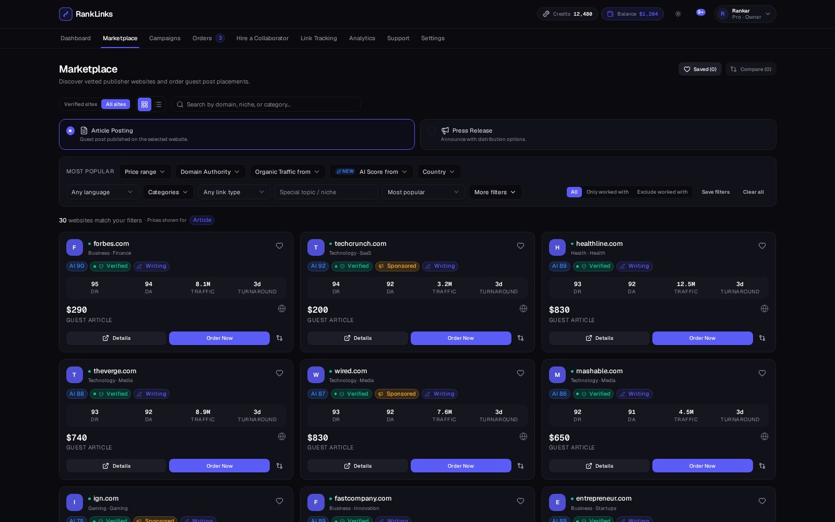
Task: Open the Country dropdown
Action: click(x=439, y=172)
